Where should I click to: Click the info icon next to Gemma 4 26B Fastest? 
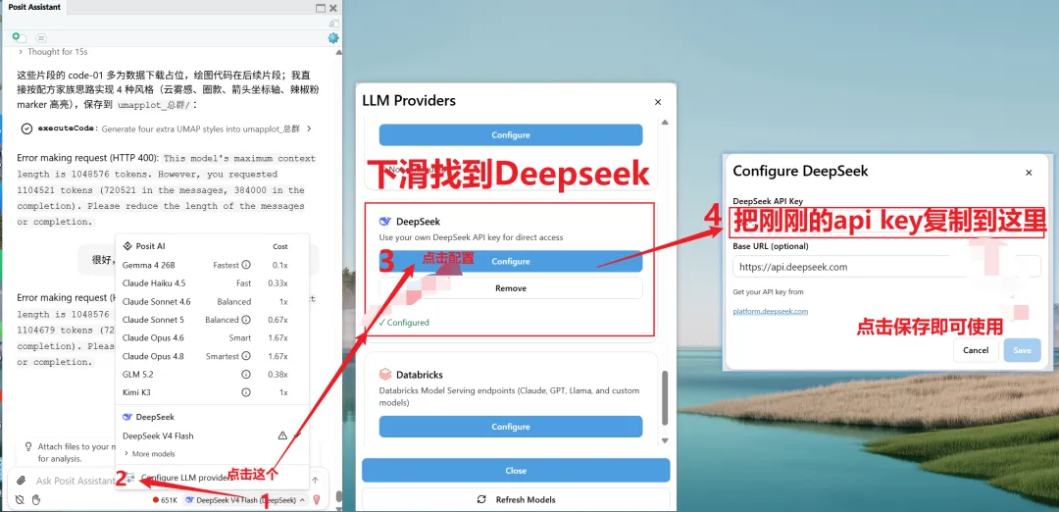246,265
